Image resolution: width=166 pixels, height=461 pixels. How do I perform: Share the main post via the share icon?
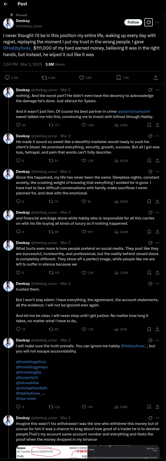coord(156,78)
